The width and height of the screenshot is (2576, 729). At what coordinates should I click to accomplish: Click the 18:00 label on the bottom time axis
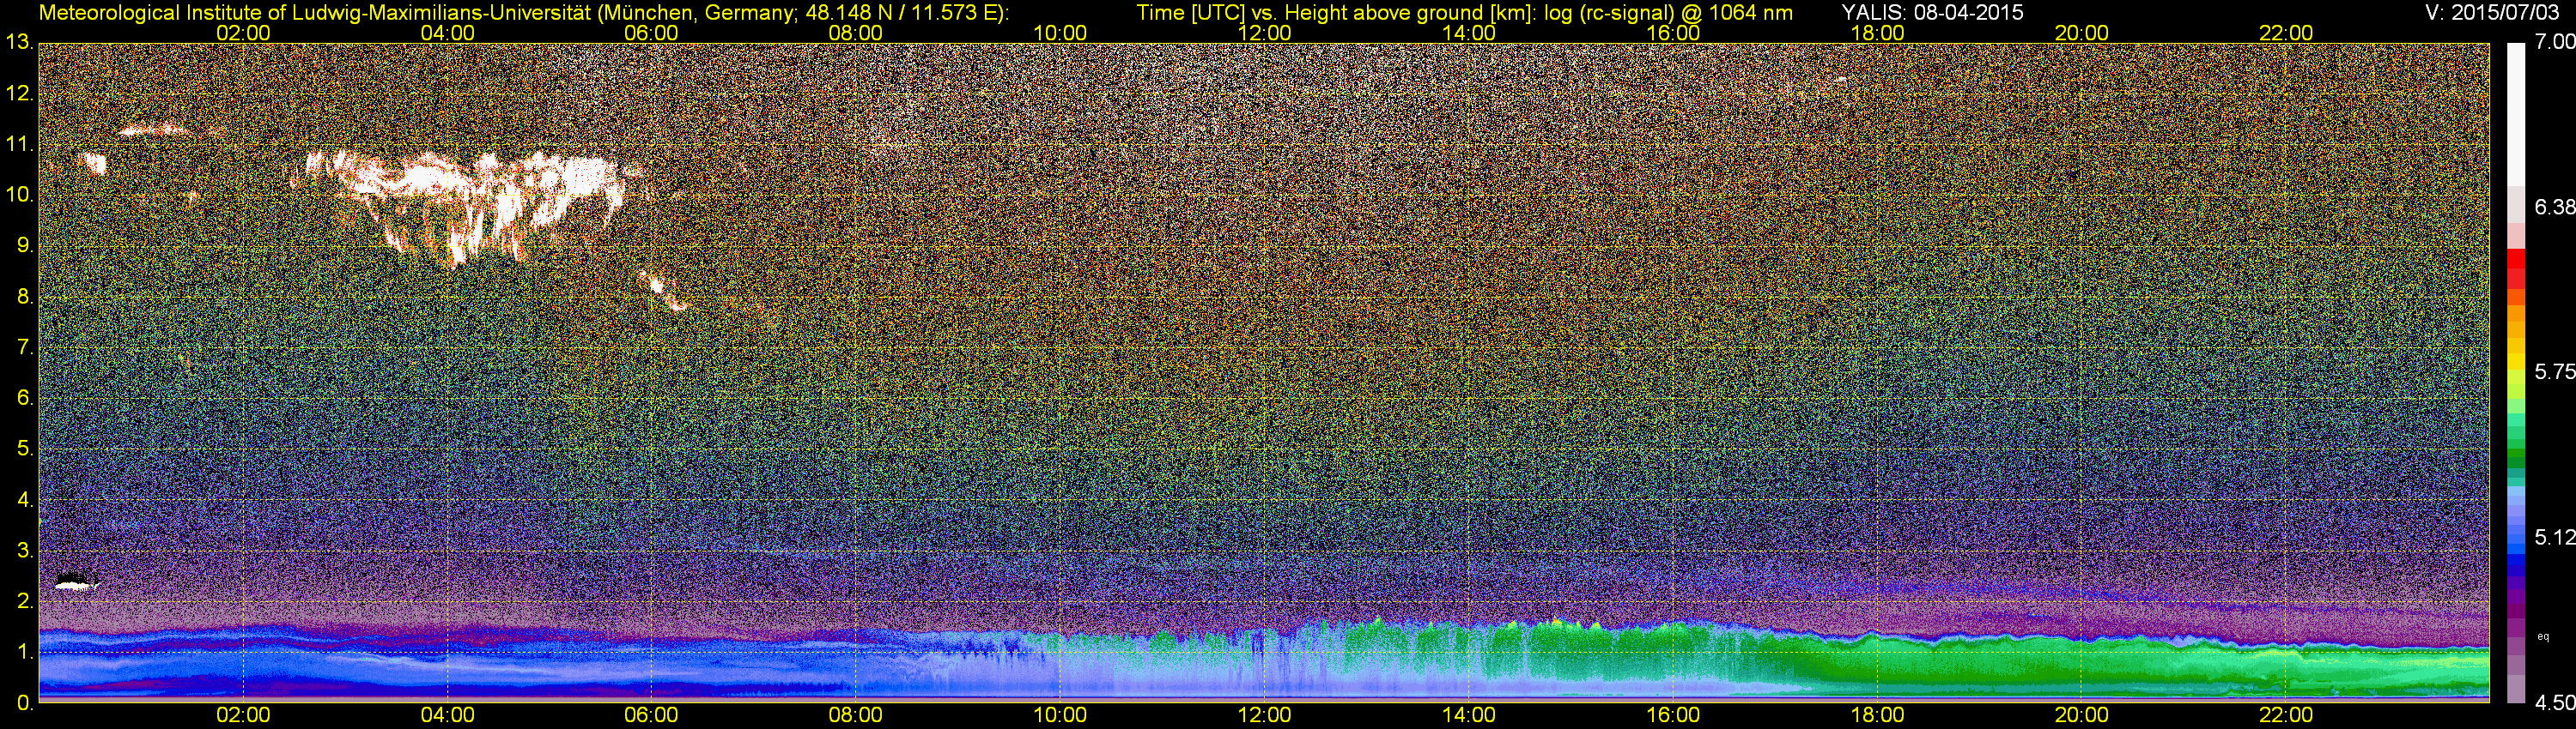1877,716
